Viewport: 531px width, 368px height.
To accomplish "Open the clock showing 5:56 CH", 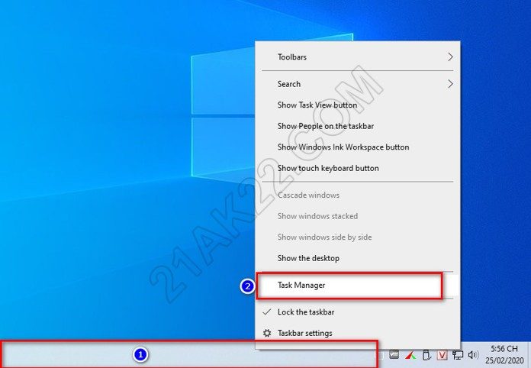I will coord(504,354).
